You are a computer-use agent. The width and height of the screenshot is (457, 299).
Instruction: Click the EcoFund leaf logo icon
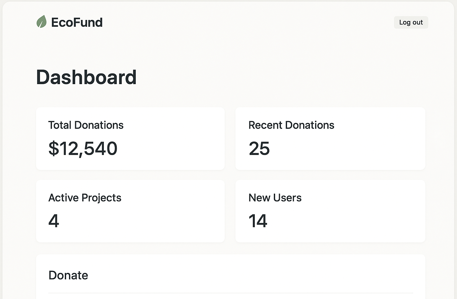click(41, 22)
